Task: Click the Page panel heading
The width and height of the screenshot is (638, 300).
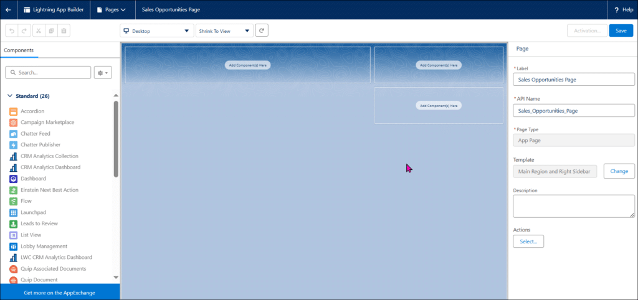Action: (x=523, y=49)
